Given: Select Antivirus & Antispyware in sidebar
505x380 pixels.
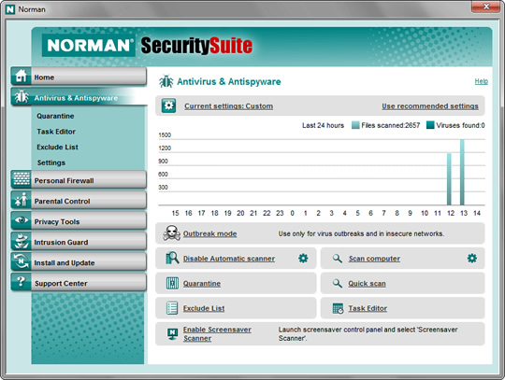Looking at the screenshot, I should pyautogui.click(x=79, y=97).
